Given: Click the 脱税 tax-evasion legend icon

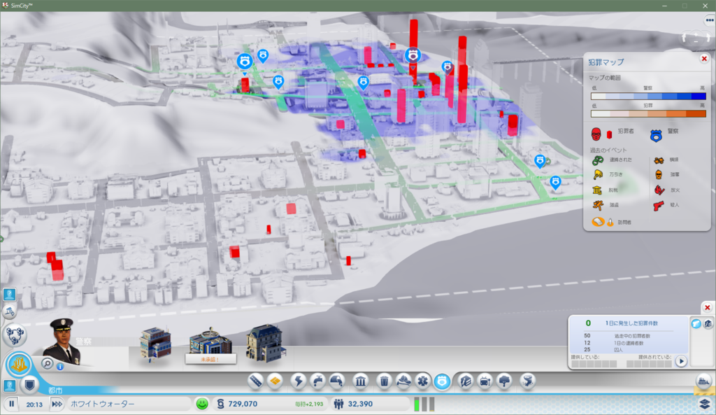Looking at the screenshot, I should [x=597, y=190].
